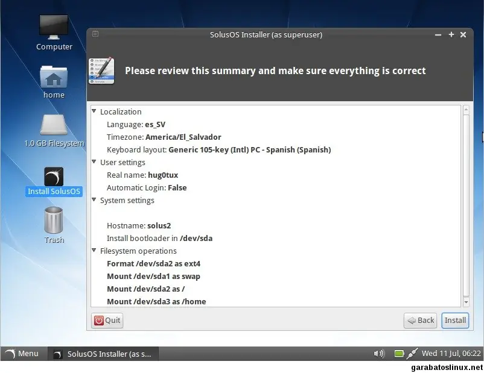Click the summary list vertical scrollbar thumb
This screenshot has width=484, height=373.
[466, 205]
